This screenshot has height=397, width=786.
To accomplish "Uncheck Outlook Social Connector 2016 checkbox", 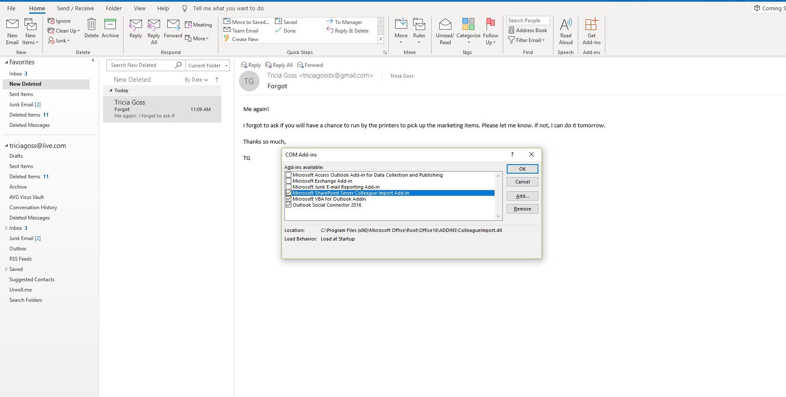I will tap(288, 205).
